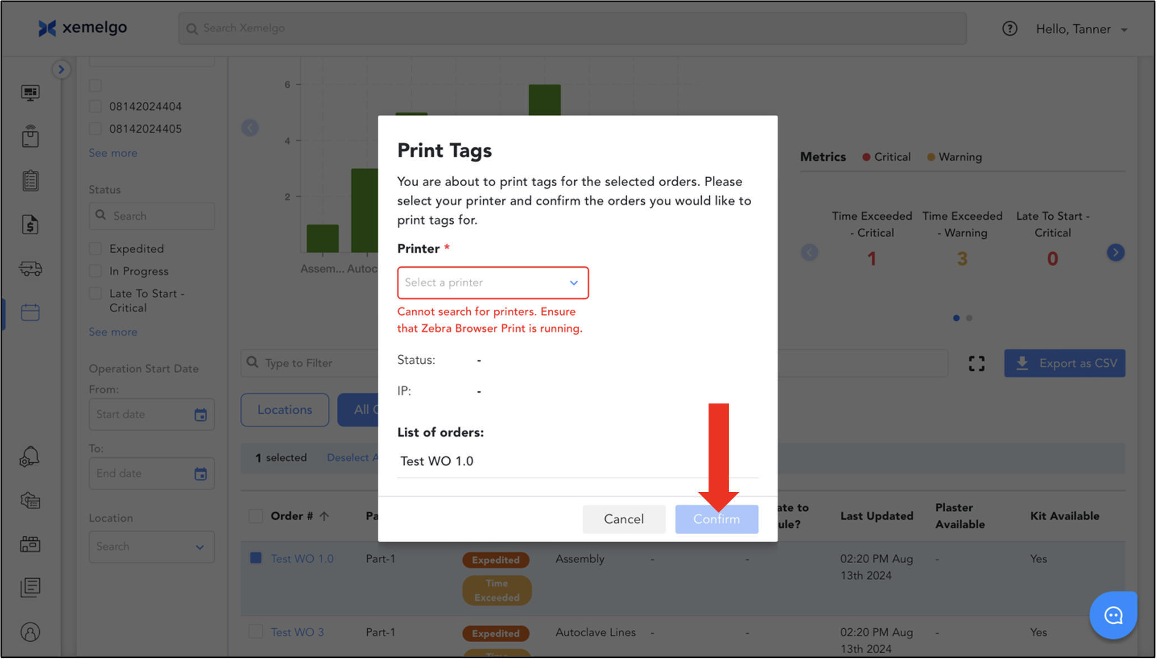Toggle the In Progress status checkbox
Viewport: 1157px width, 659px height.
pos(96,271)
